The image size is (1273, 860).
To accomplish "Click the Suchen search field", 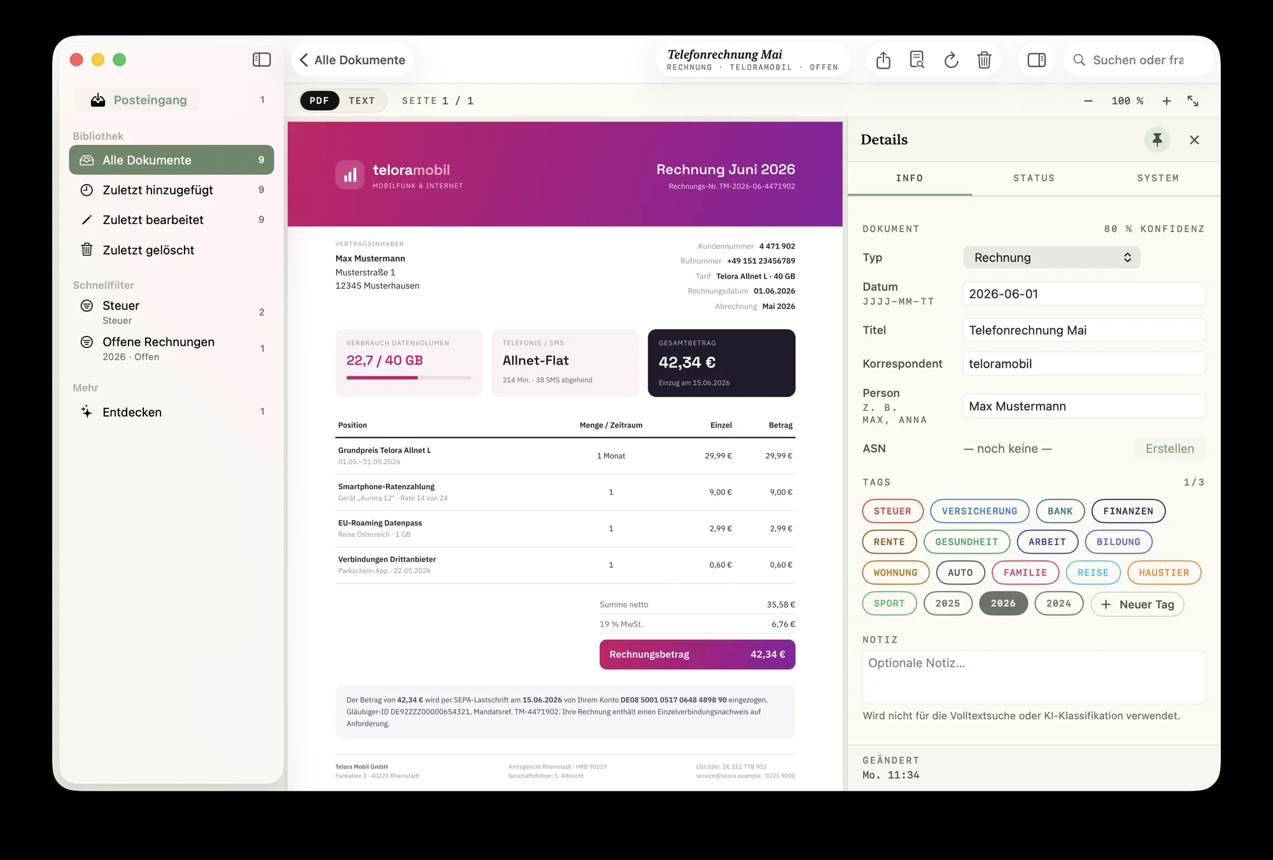I will pyautogui.click(x=1137, y=60).
